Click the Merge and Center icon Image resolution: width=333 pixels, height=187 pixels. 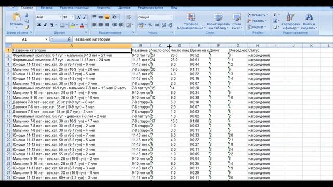pyautogui.click(x=129, y=25)
